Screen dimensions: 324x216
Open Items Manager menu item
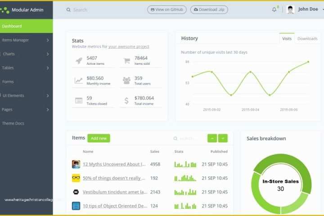pyautogui.click(x=26, y=40)
